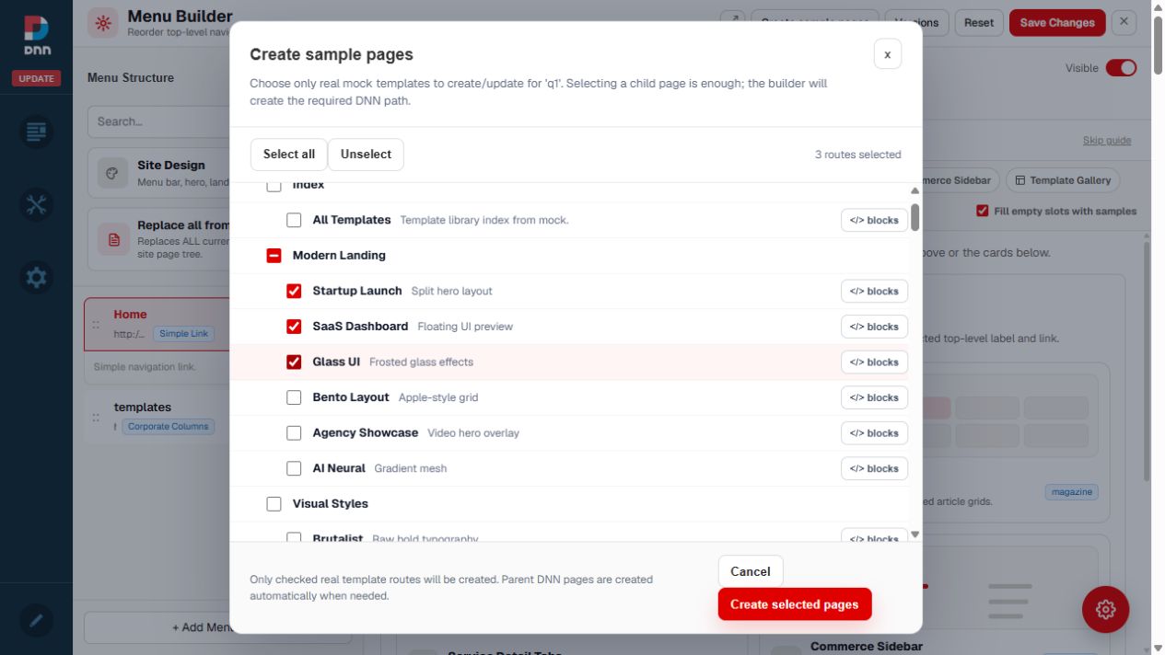1165x655 pixels.
Task: Click the Replace all document icon
Action: pyautogui.click(x=113, y=239)
